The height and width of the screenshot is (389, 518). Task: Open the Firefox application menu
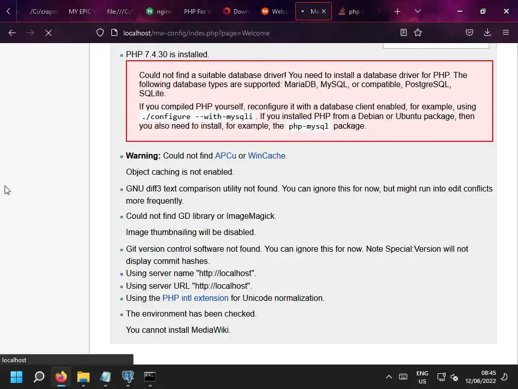tap(506, 32)
